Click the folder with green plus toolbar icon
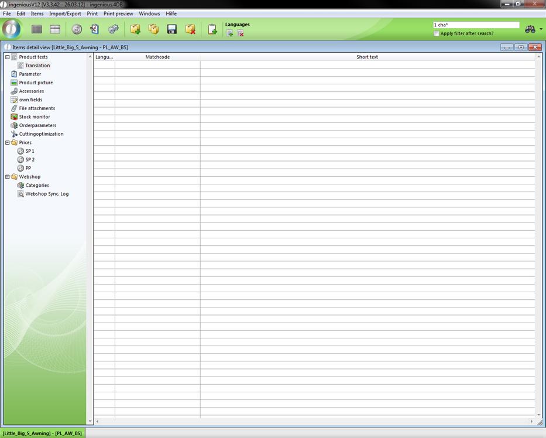 pos(135,29)
